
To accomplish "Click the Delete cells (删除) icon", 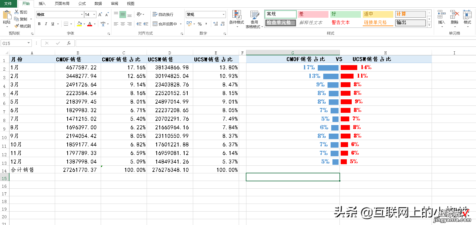I will coord(455,14).
